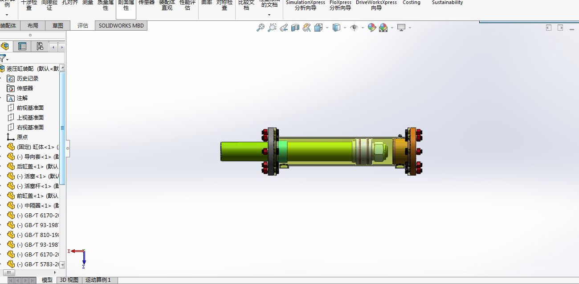Screen dimensions: 579x284
Task: Select the 液压缸装配 top assembly node
Action: 29,68
